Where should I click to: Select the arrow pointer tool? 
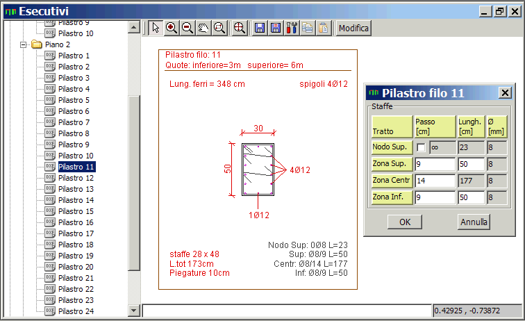156,28
